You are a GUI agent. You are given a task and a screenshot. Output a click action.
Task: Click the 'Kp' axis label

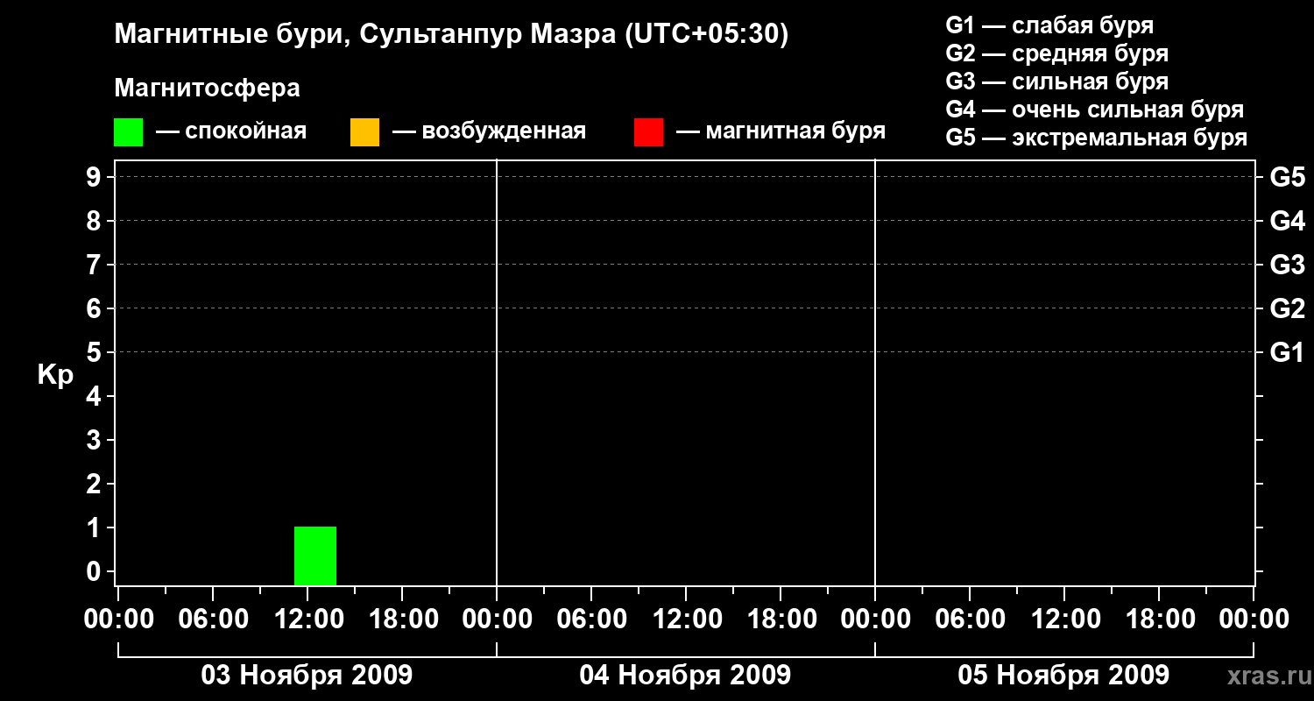pos(55,376)
